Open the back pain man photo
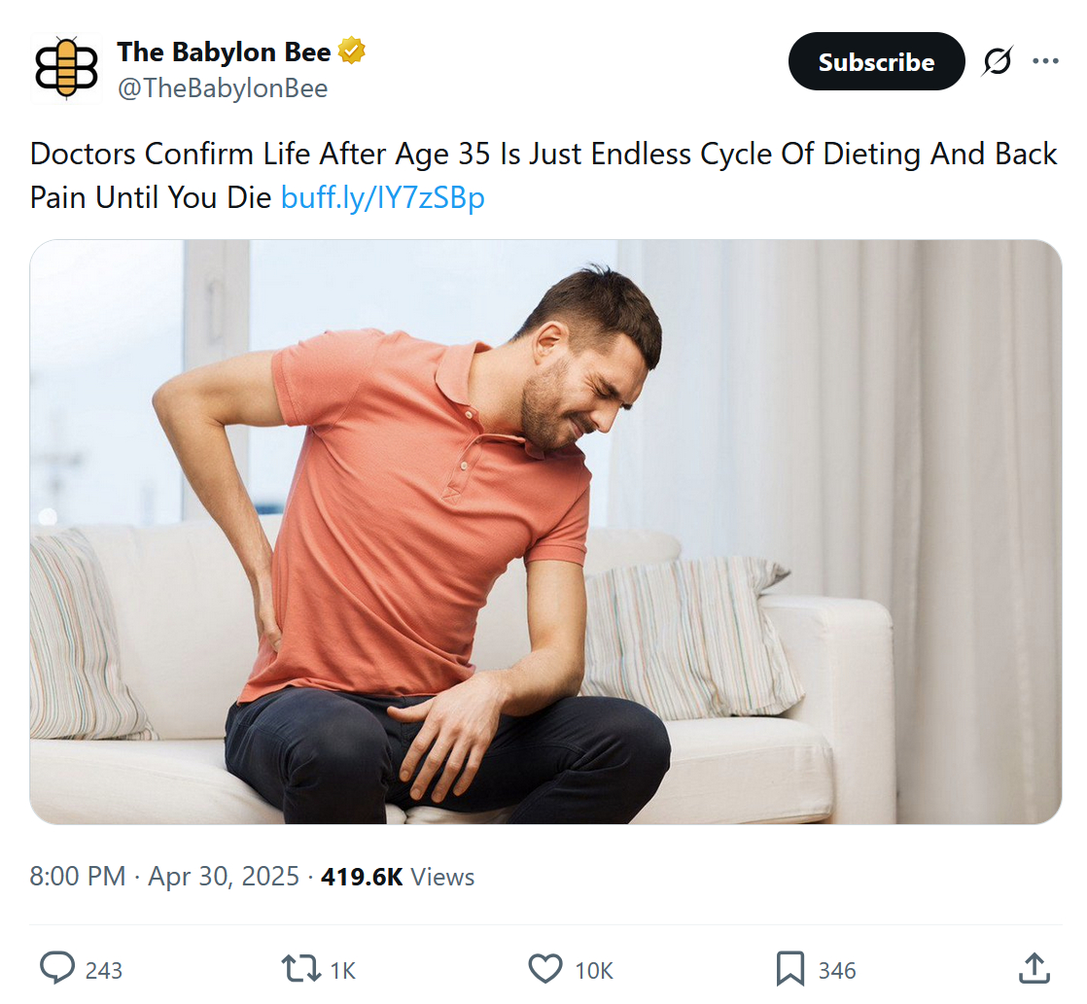The image size is (1087, 1004). (x=544, y=532)
